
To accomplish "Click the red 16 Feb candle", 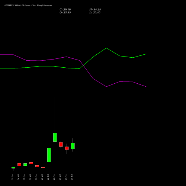I will 61,144.
